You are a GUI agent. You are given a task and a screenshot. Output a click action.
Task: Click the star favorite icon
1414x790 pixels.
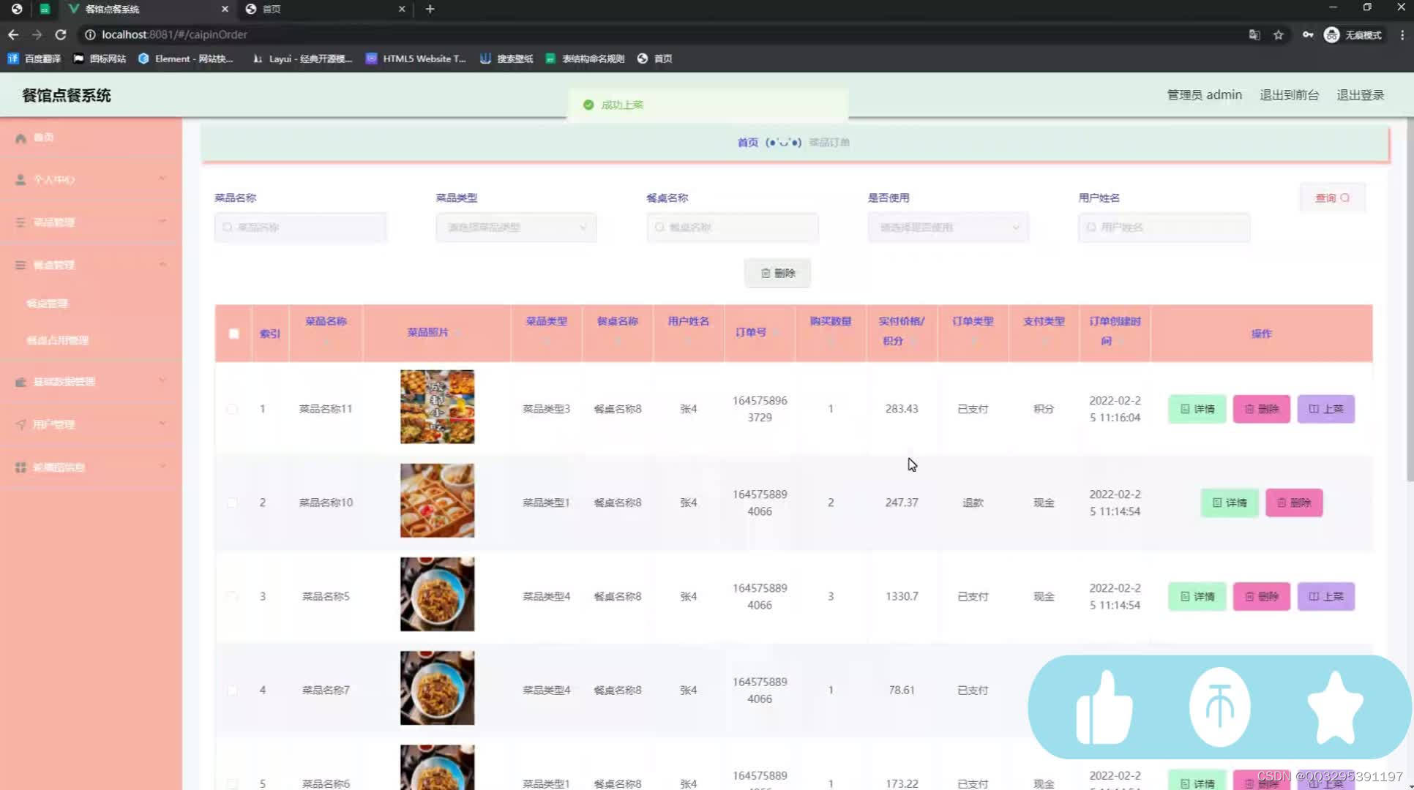[x=1335, y=707]
